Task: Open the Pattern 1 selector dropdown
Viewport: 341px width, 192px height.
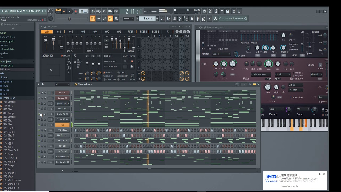Action: pyautogui.click(x=147, y=18)
